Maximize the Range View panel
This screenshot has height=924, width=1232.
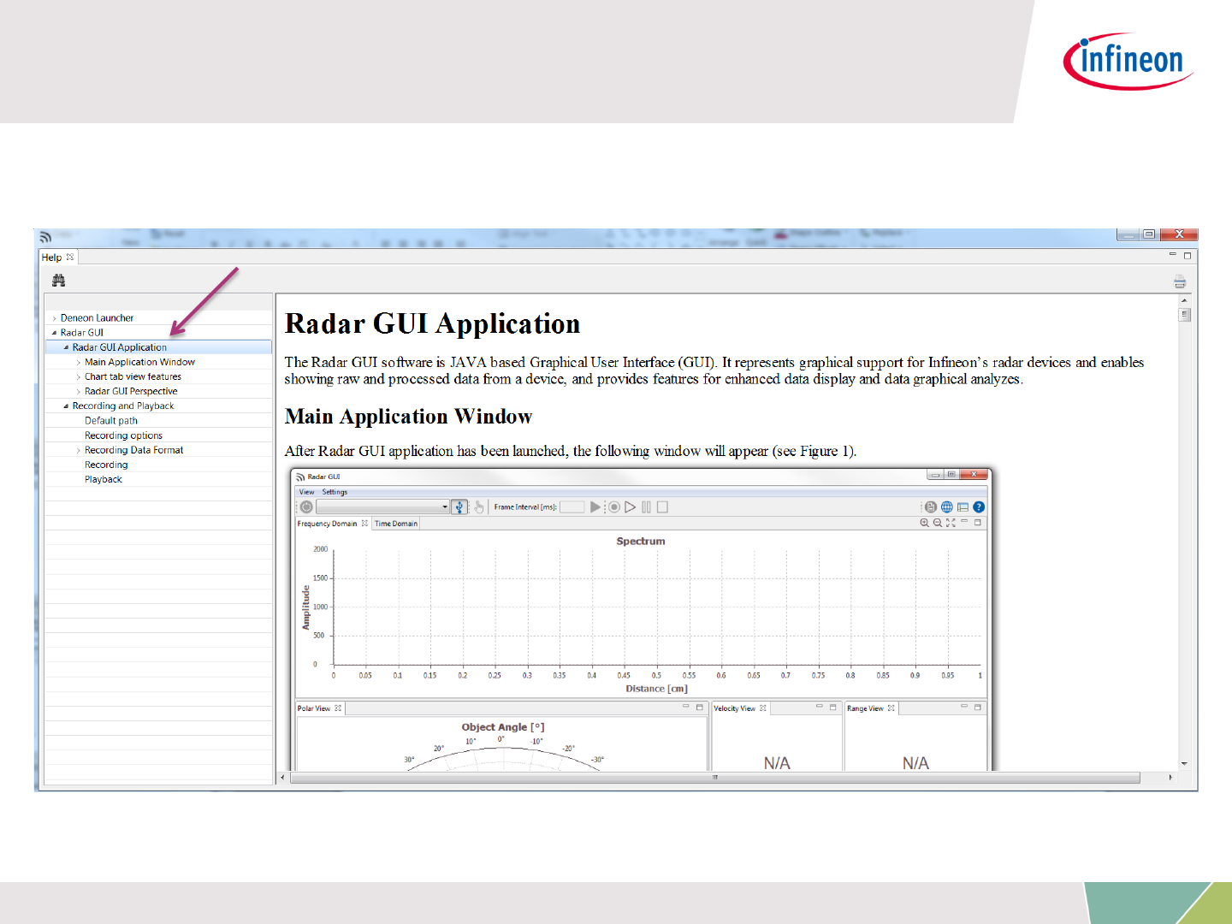tap(978, 708)
